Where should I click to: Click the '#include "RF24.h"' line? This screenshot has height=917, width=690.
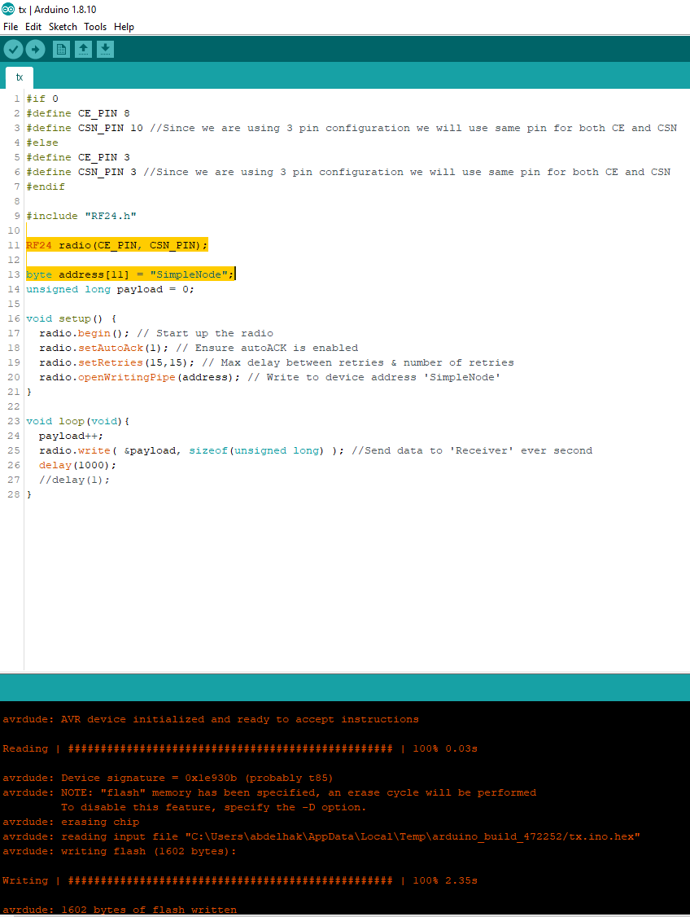(81, 216)
